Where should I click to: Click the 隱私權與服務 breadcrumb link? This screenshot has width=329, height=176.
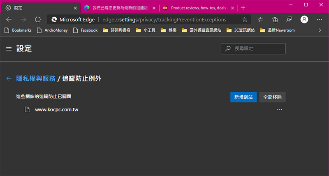pyautogui.click(x=35, y=78)
